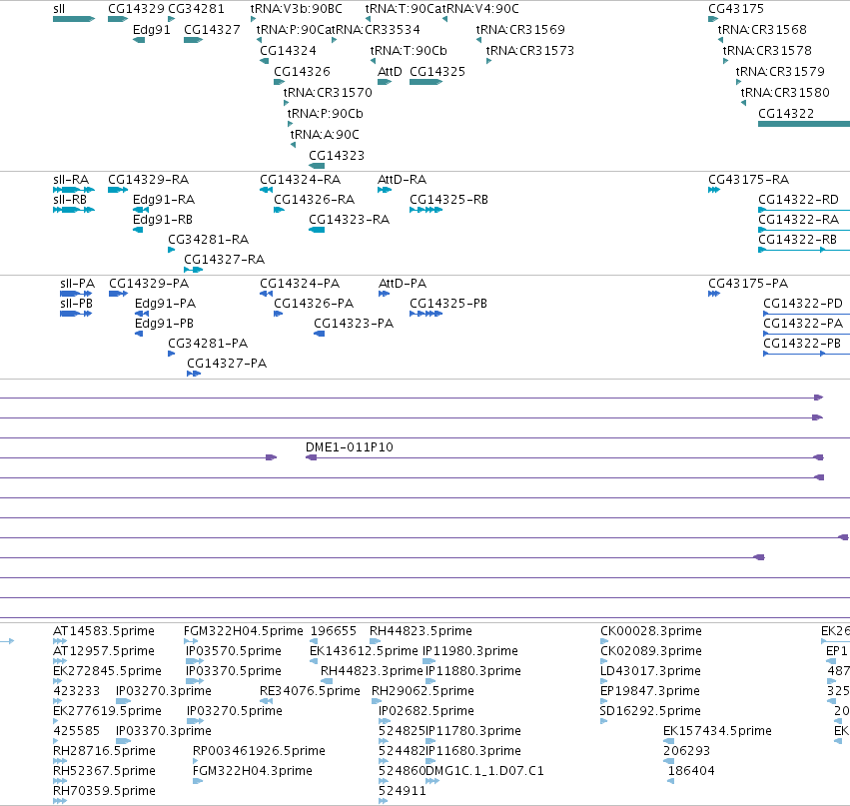This screenshot has width=850, height=806.
Task: Click the tRNA:CR31573 label
Action: point(530,51)
